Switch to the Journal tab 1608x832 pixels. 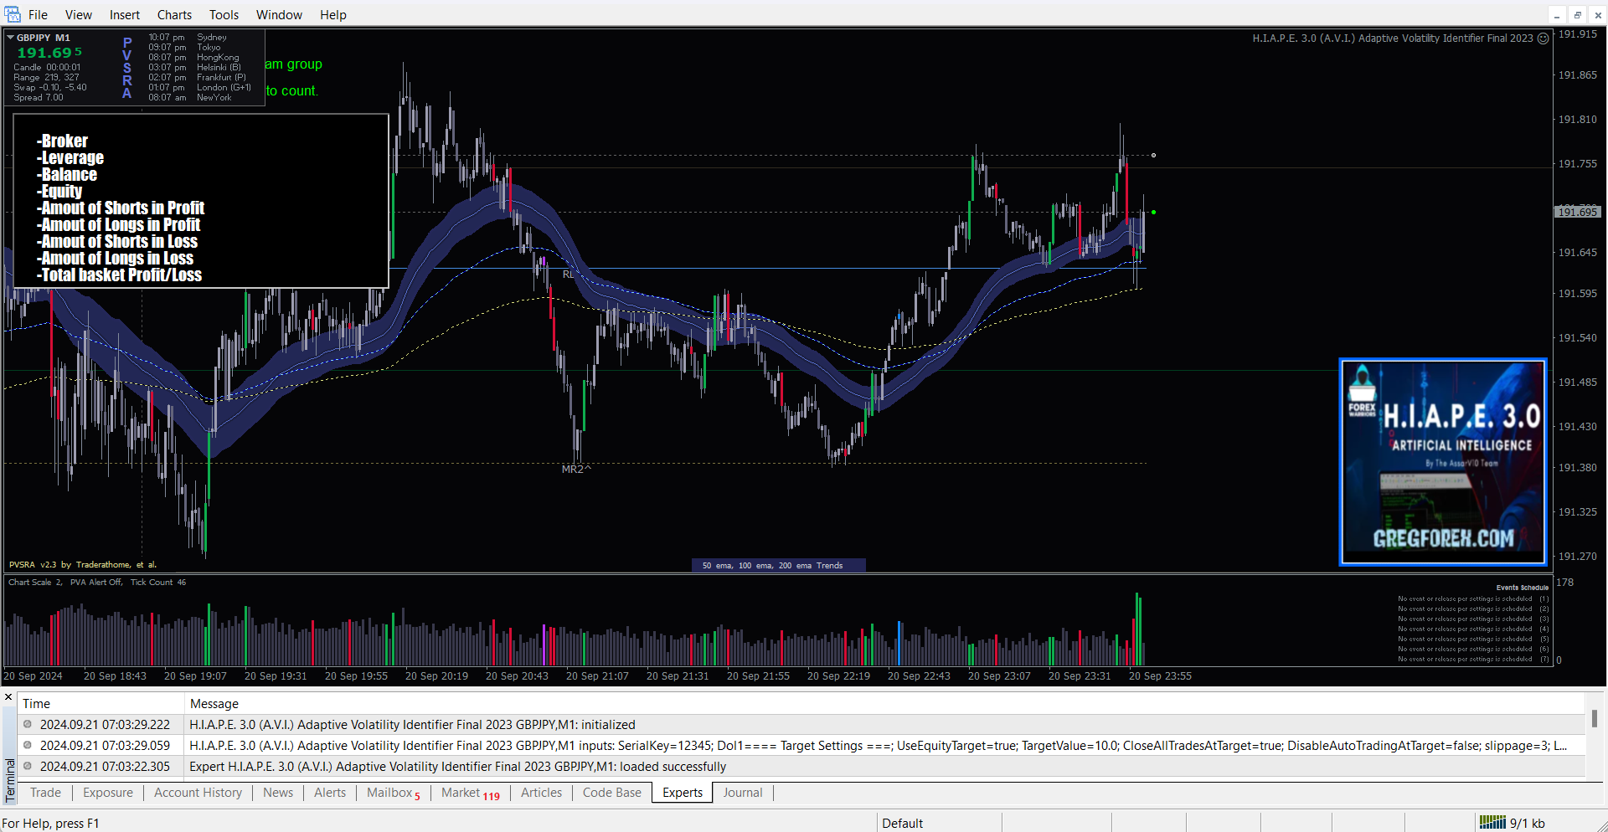pos(742,793)
